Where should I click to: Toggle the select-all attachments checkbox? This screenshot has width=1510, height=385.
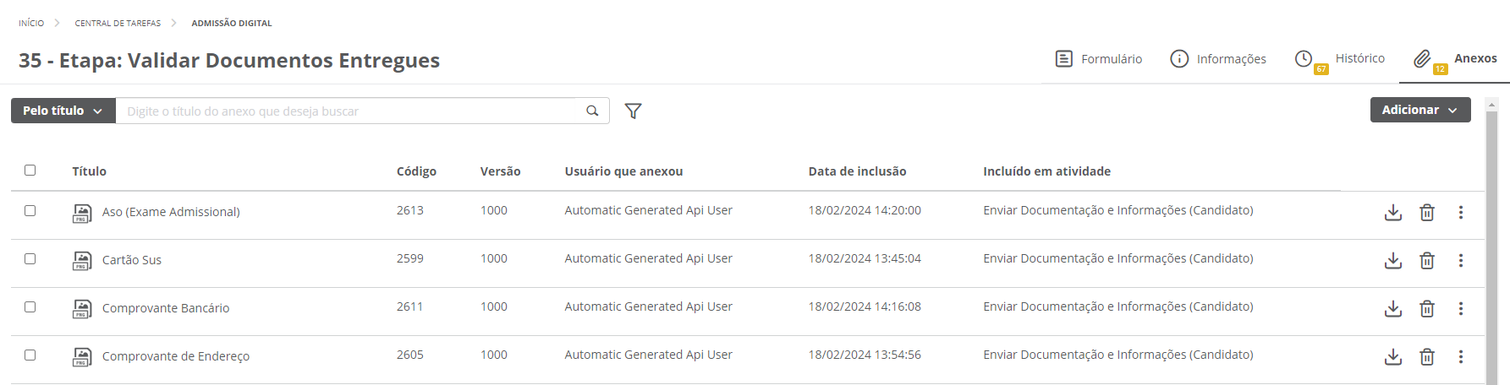[30, 171]
